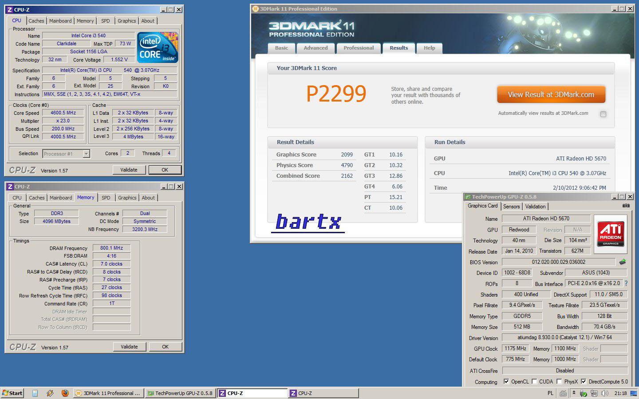639x399 pixels.
Task: Click the PL language indicator
Action: pyautogui.click(x=550, y=393)
